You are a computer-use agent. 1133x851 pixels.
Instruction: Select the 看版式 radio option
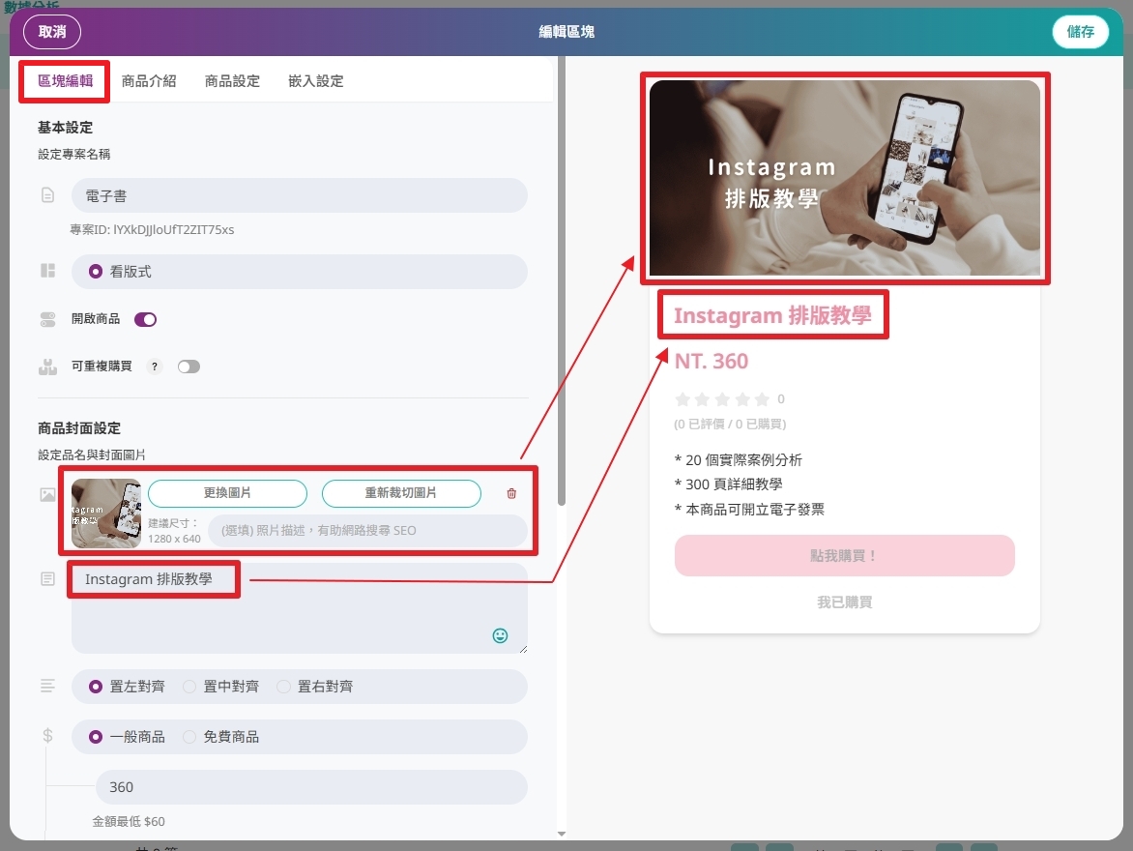coord(96,272)
